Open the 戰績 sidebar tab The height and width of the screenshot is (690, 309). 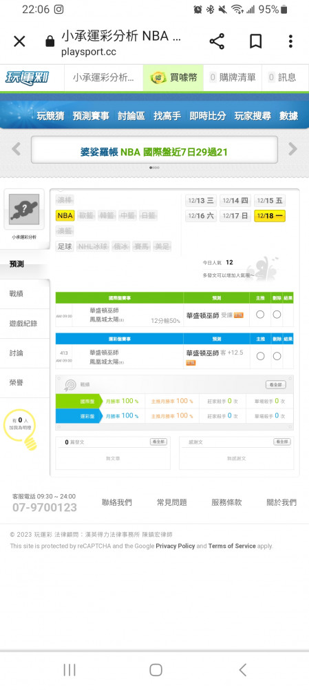pyautogui.click(x=25, y=293)
